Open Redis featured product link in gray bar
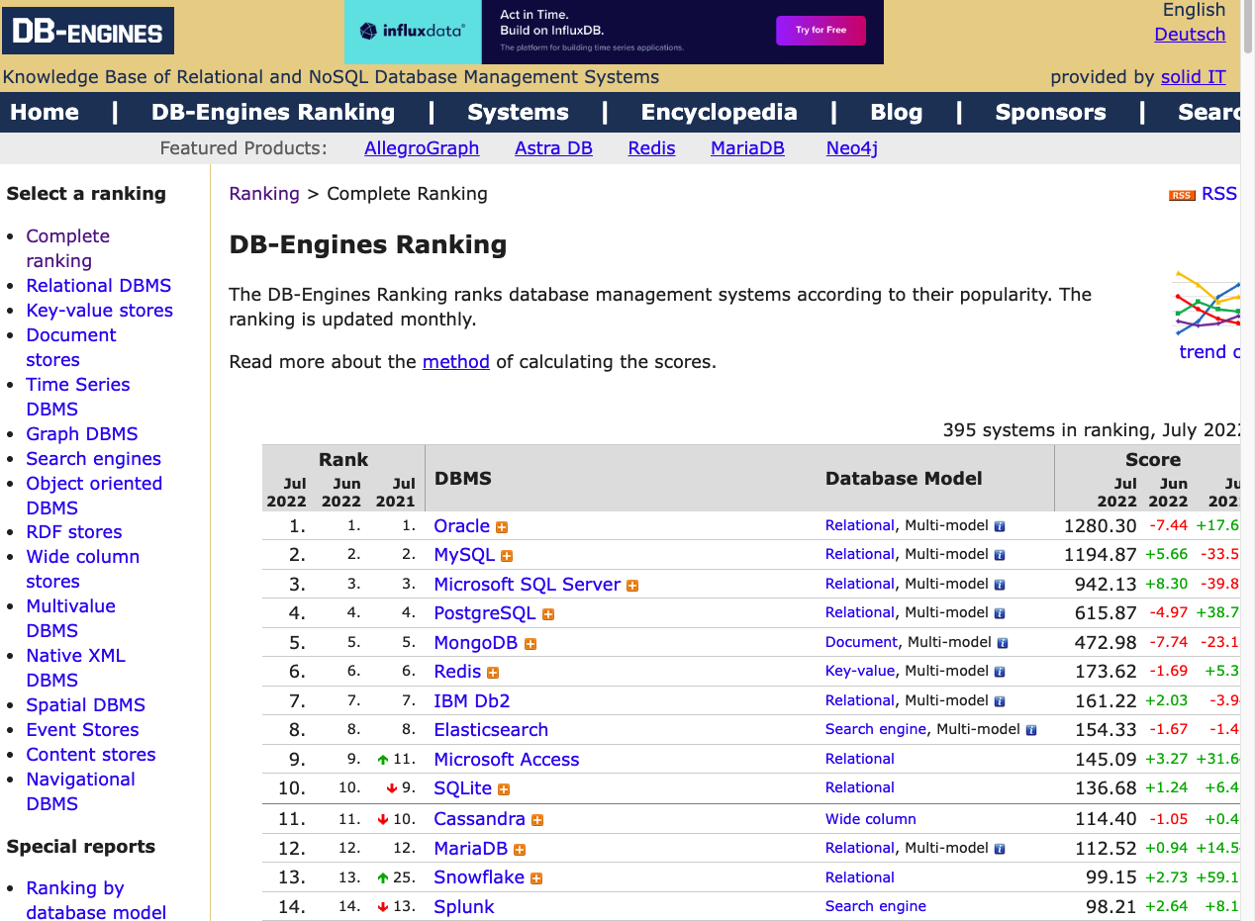This screenshot has height=921, width=1255. pos(651,148)
